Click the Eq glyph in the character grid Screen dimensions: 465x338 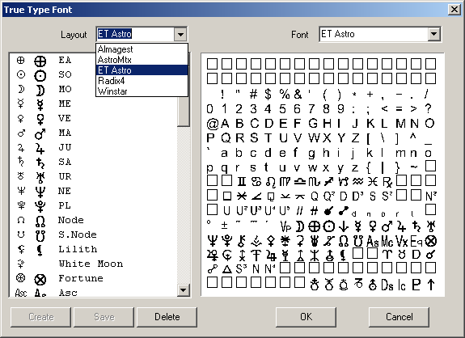(416, 241)
